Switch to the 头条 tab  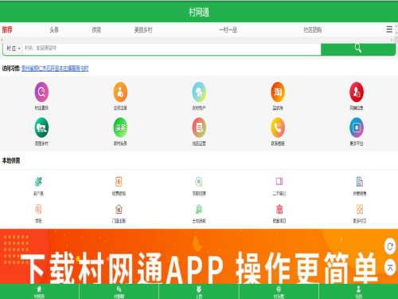pyautogui.click(x=54, y=30)
